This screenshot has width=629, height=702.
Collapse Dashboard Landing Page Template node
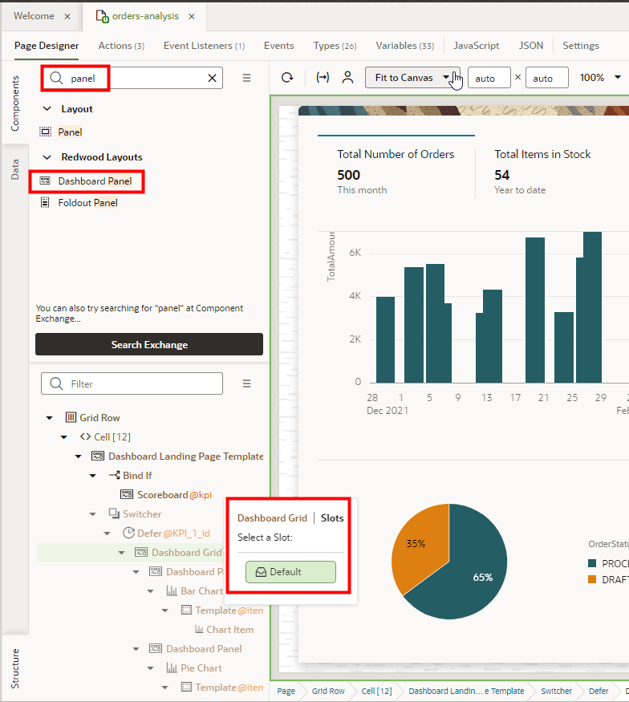point(79,457)
